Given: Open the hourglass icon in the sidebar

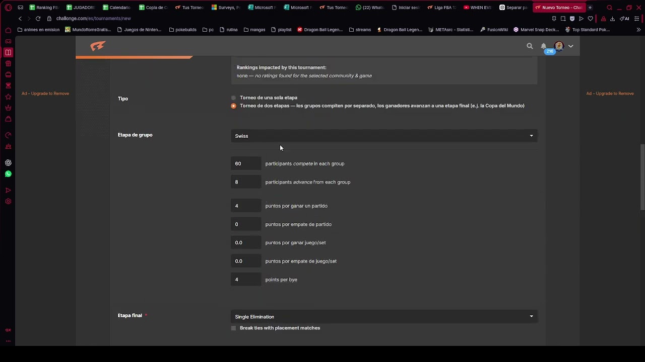Looking at the screenshot, I should pos(8,85).
